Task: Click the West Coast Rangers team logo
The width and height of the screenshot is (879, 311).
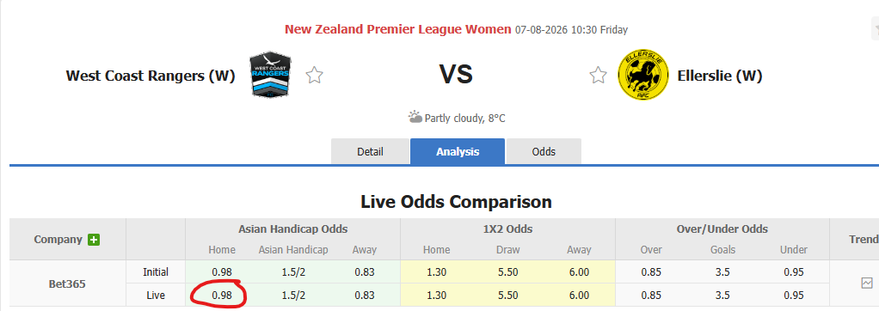Action: (x=270, y=75)
